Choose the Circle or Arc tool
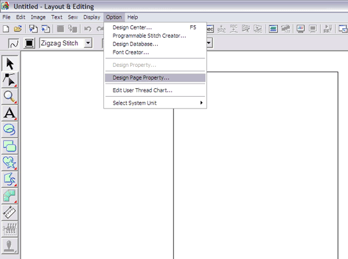This screenshot has height=259, width=348. (10, 130)
